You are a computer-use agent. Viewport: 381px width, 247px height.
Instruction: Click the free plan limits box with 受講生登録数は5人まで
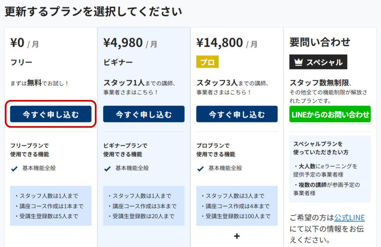pyautogui.click(x=51, y=206)
